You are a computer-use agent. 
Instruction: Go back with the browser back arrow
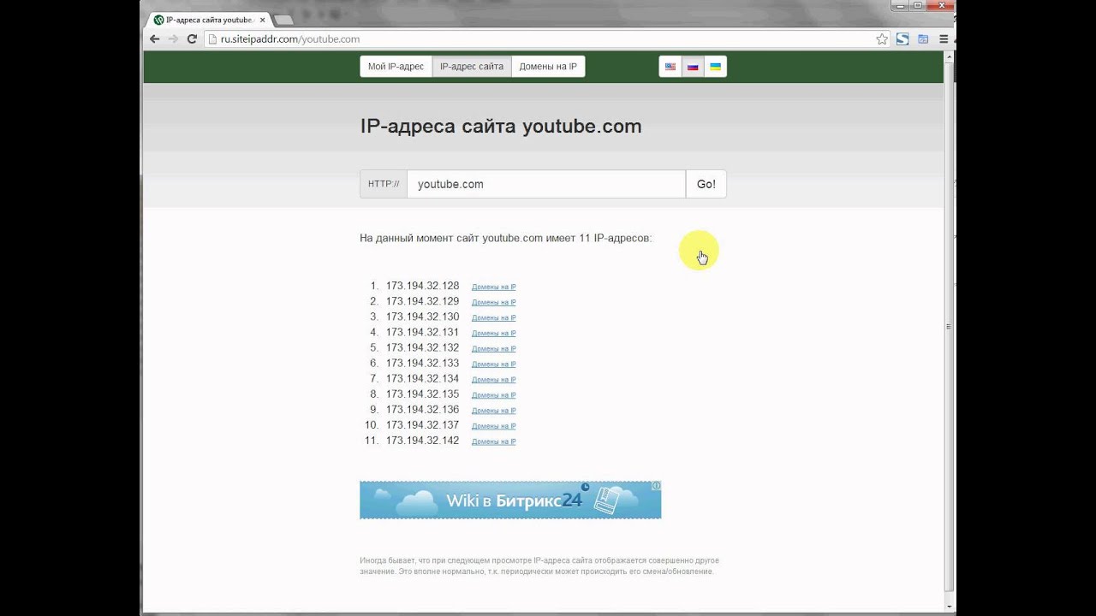point(155,39)
